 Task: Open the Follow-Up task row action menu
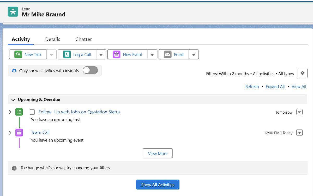click(x=300, y=112)
